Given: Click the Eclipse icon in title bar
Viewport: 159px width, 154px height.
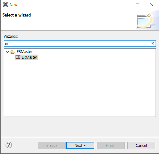Looking at the screenshot, I should tap(6, 5).
